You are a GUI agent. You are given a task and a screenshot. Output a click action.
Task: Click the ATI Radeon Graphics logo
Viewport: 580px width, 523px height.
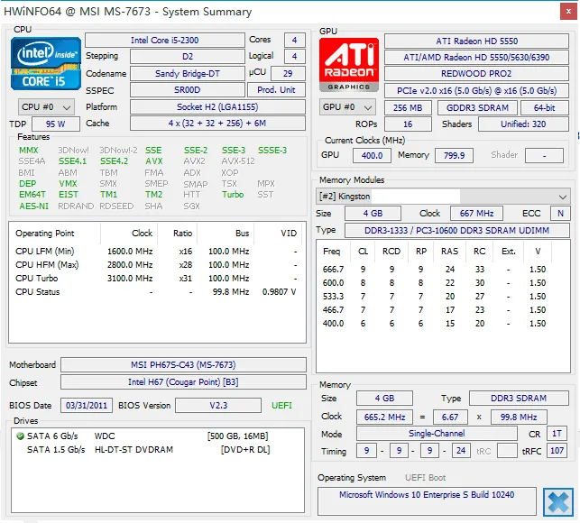pos(348,65)
